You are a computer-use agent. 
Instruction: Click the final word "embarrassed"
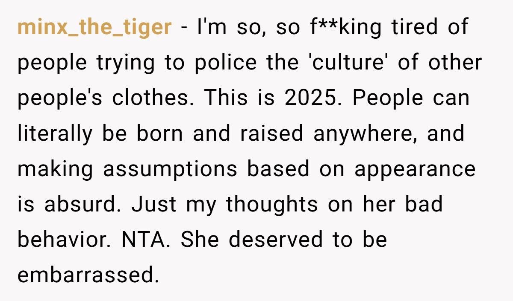click(85, 275)
